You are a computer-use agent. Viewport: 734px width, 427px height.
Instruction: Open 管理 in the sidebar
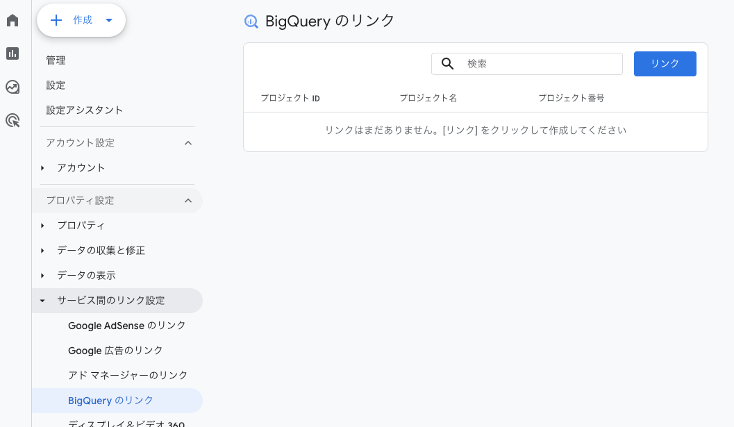[x=56, y=60]
